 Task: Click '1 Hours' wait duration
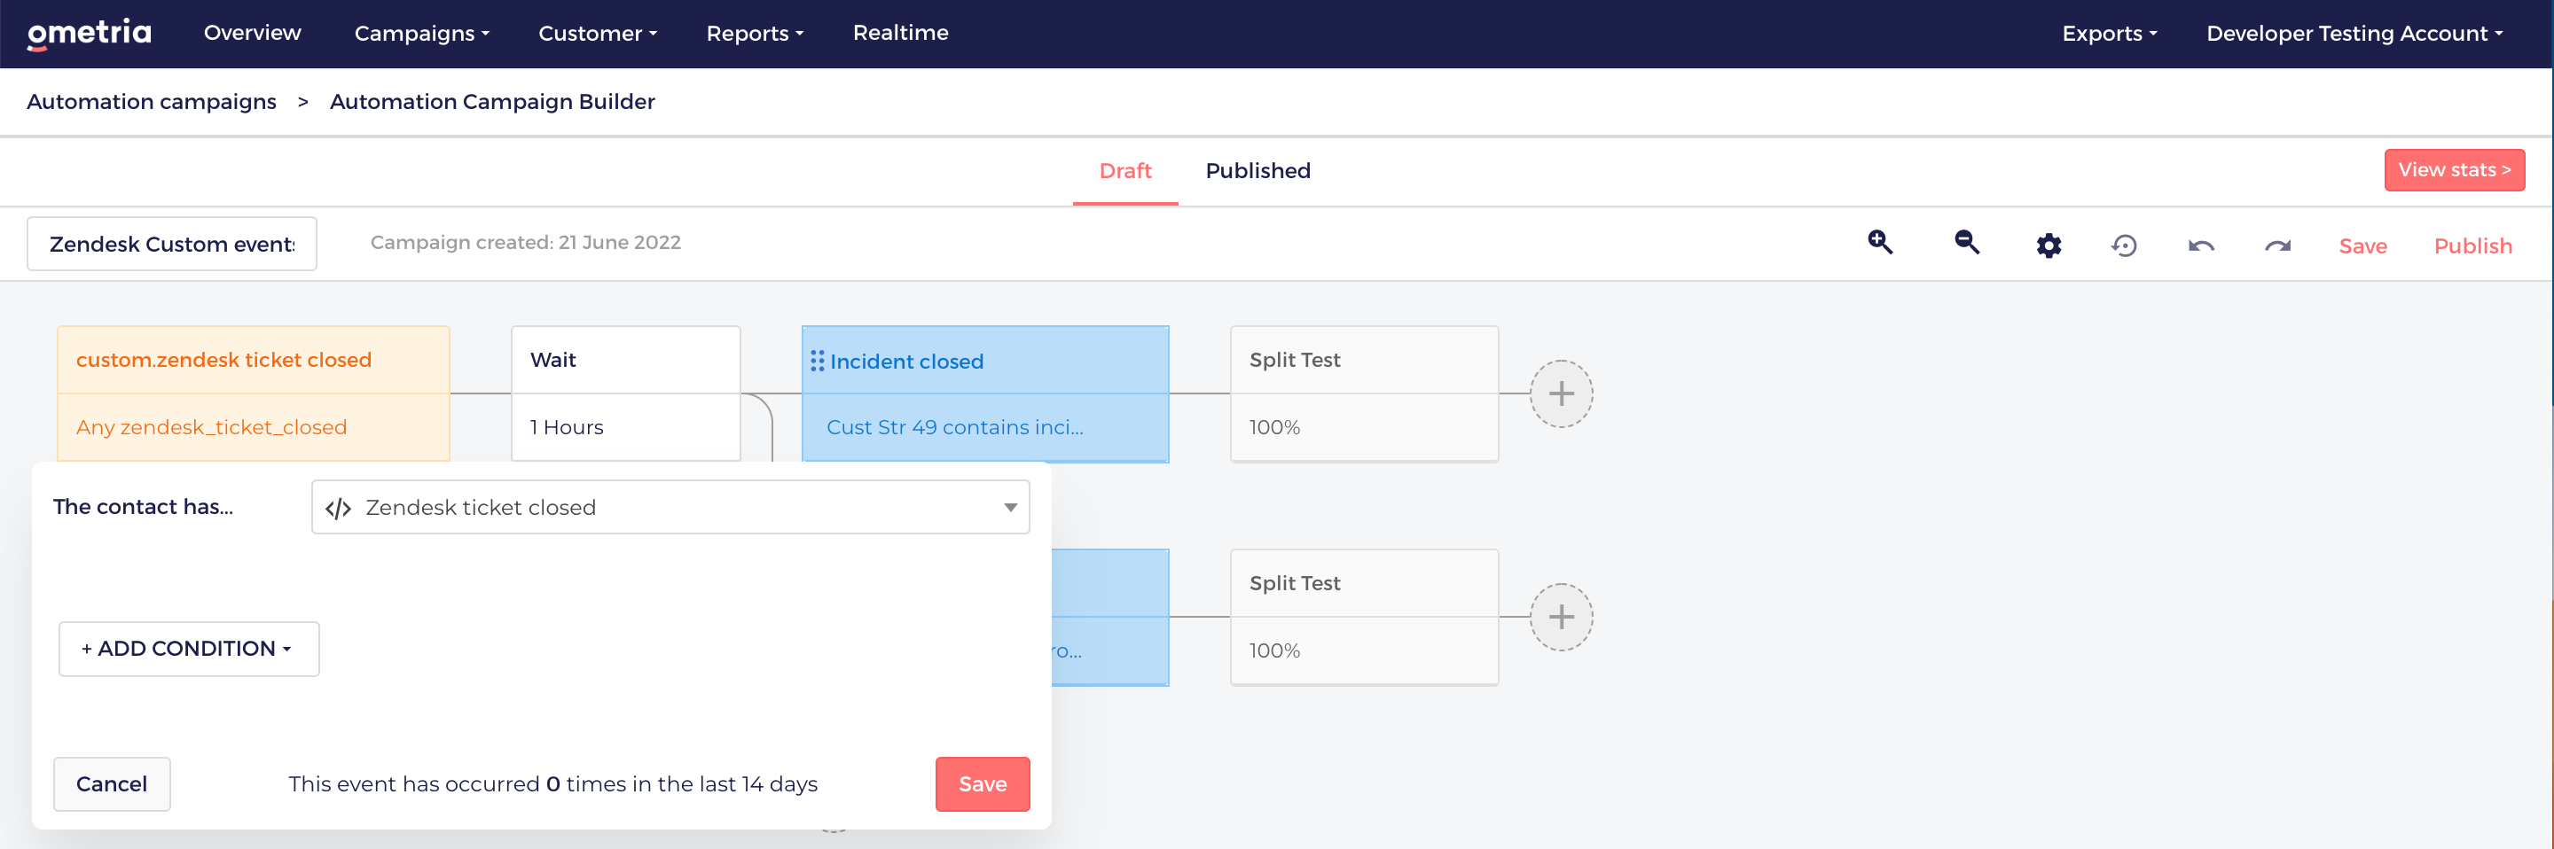pos(566,427)
